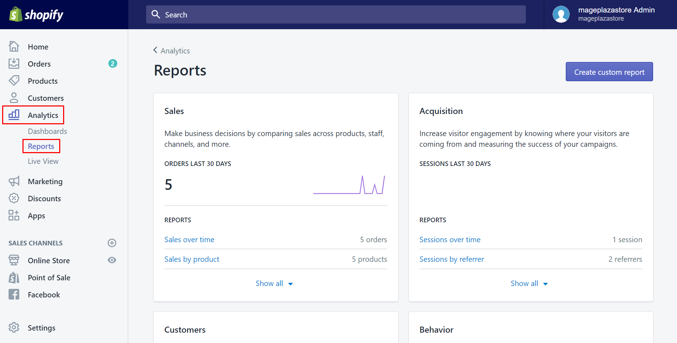Click the Customers card heading
Image resolution: width=677 pixels, height=343 pixels.
click(x=185, y=329)
